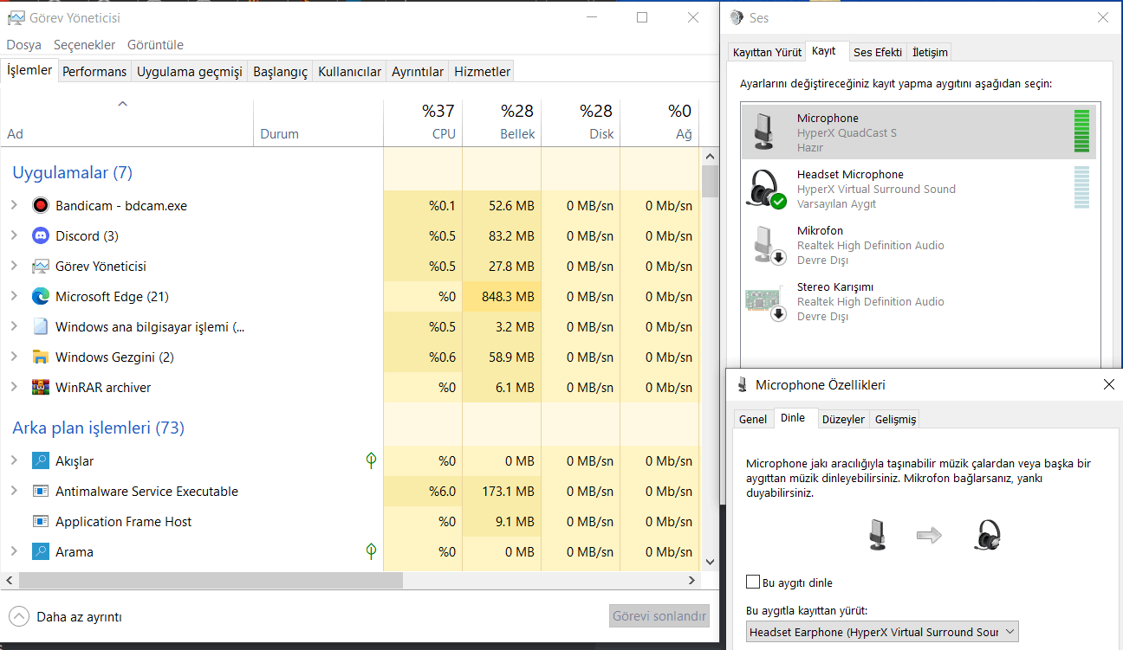Expand the Discord (3) process group
Screen dimensions: 1123x650
[x=14, y=236]
